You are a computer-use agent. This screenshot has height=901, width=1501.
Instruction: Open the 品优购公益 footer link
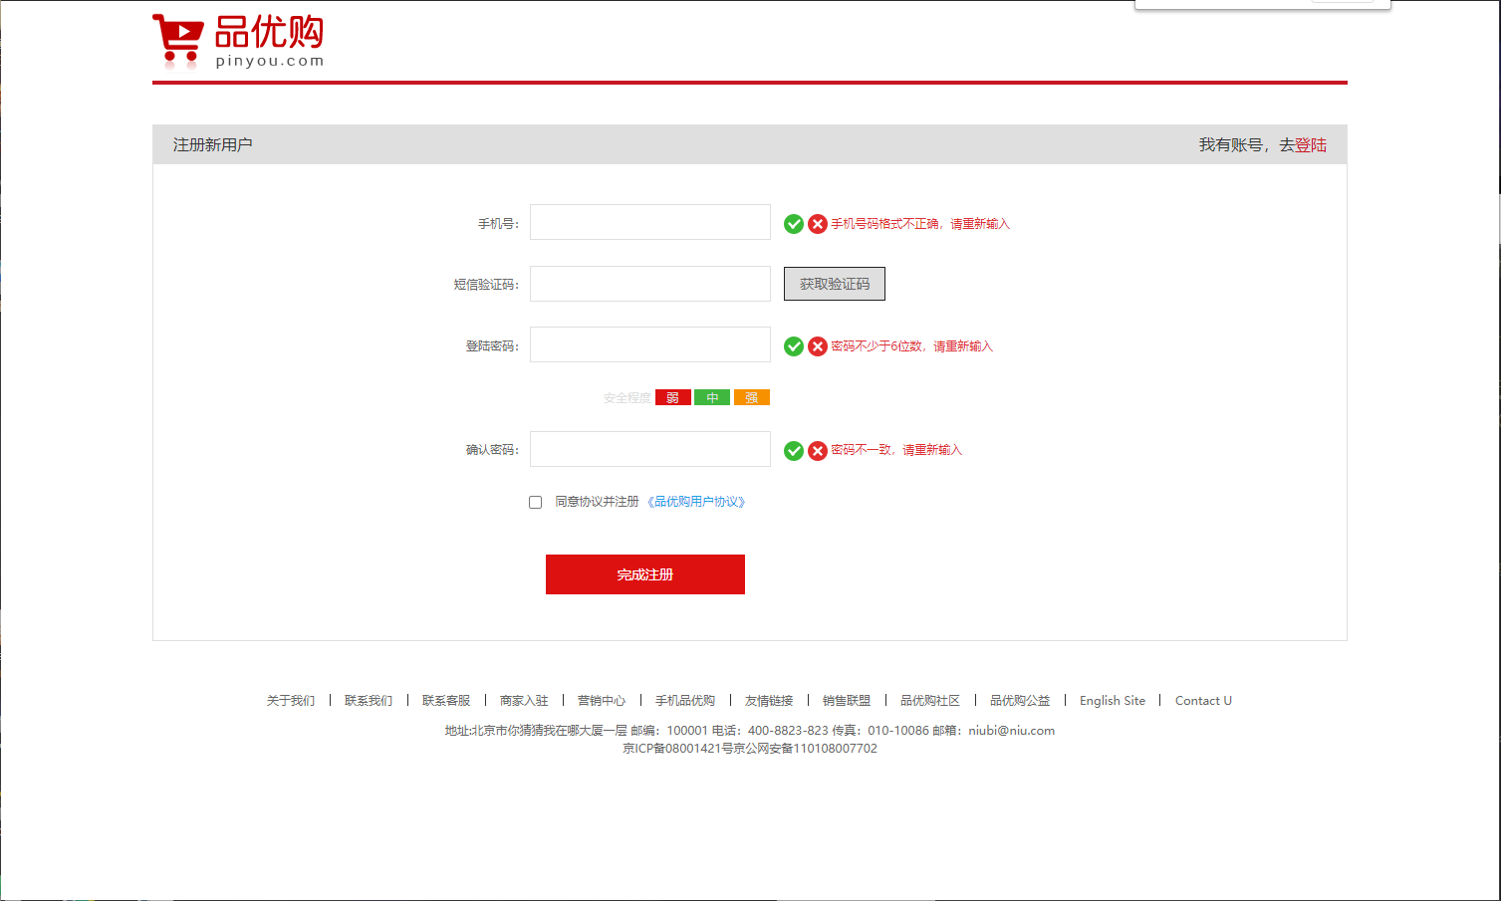pyautogui.click(x=1020, y=701)
